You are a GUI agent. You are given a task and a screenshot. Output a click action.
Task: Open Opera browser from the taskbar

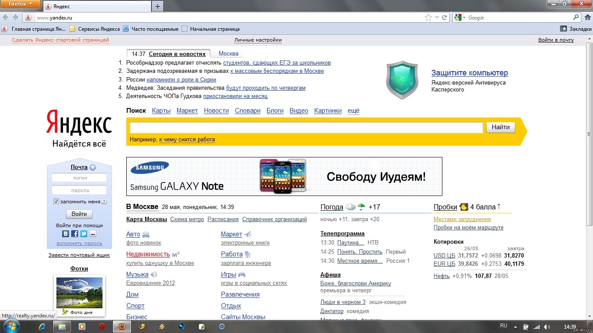click(102, 326)
